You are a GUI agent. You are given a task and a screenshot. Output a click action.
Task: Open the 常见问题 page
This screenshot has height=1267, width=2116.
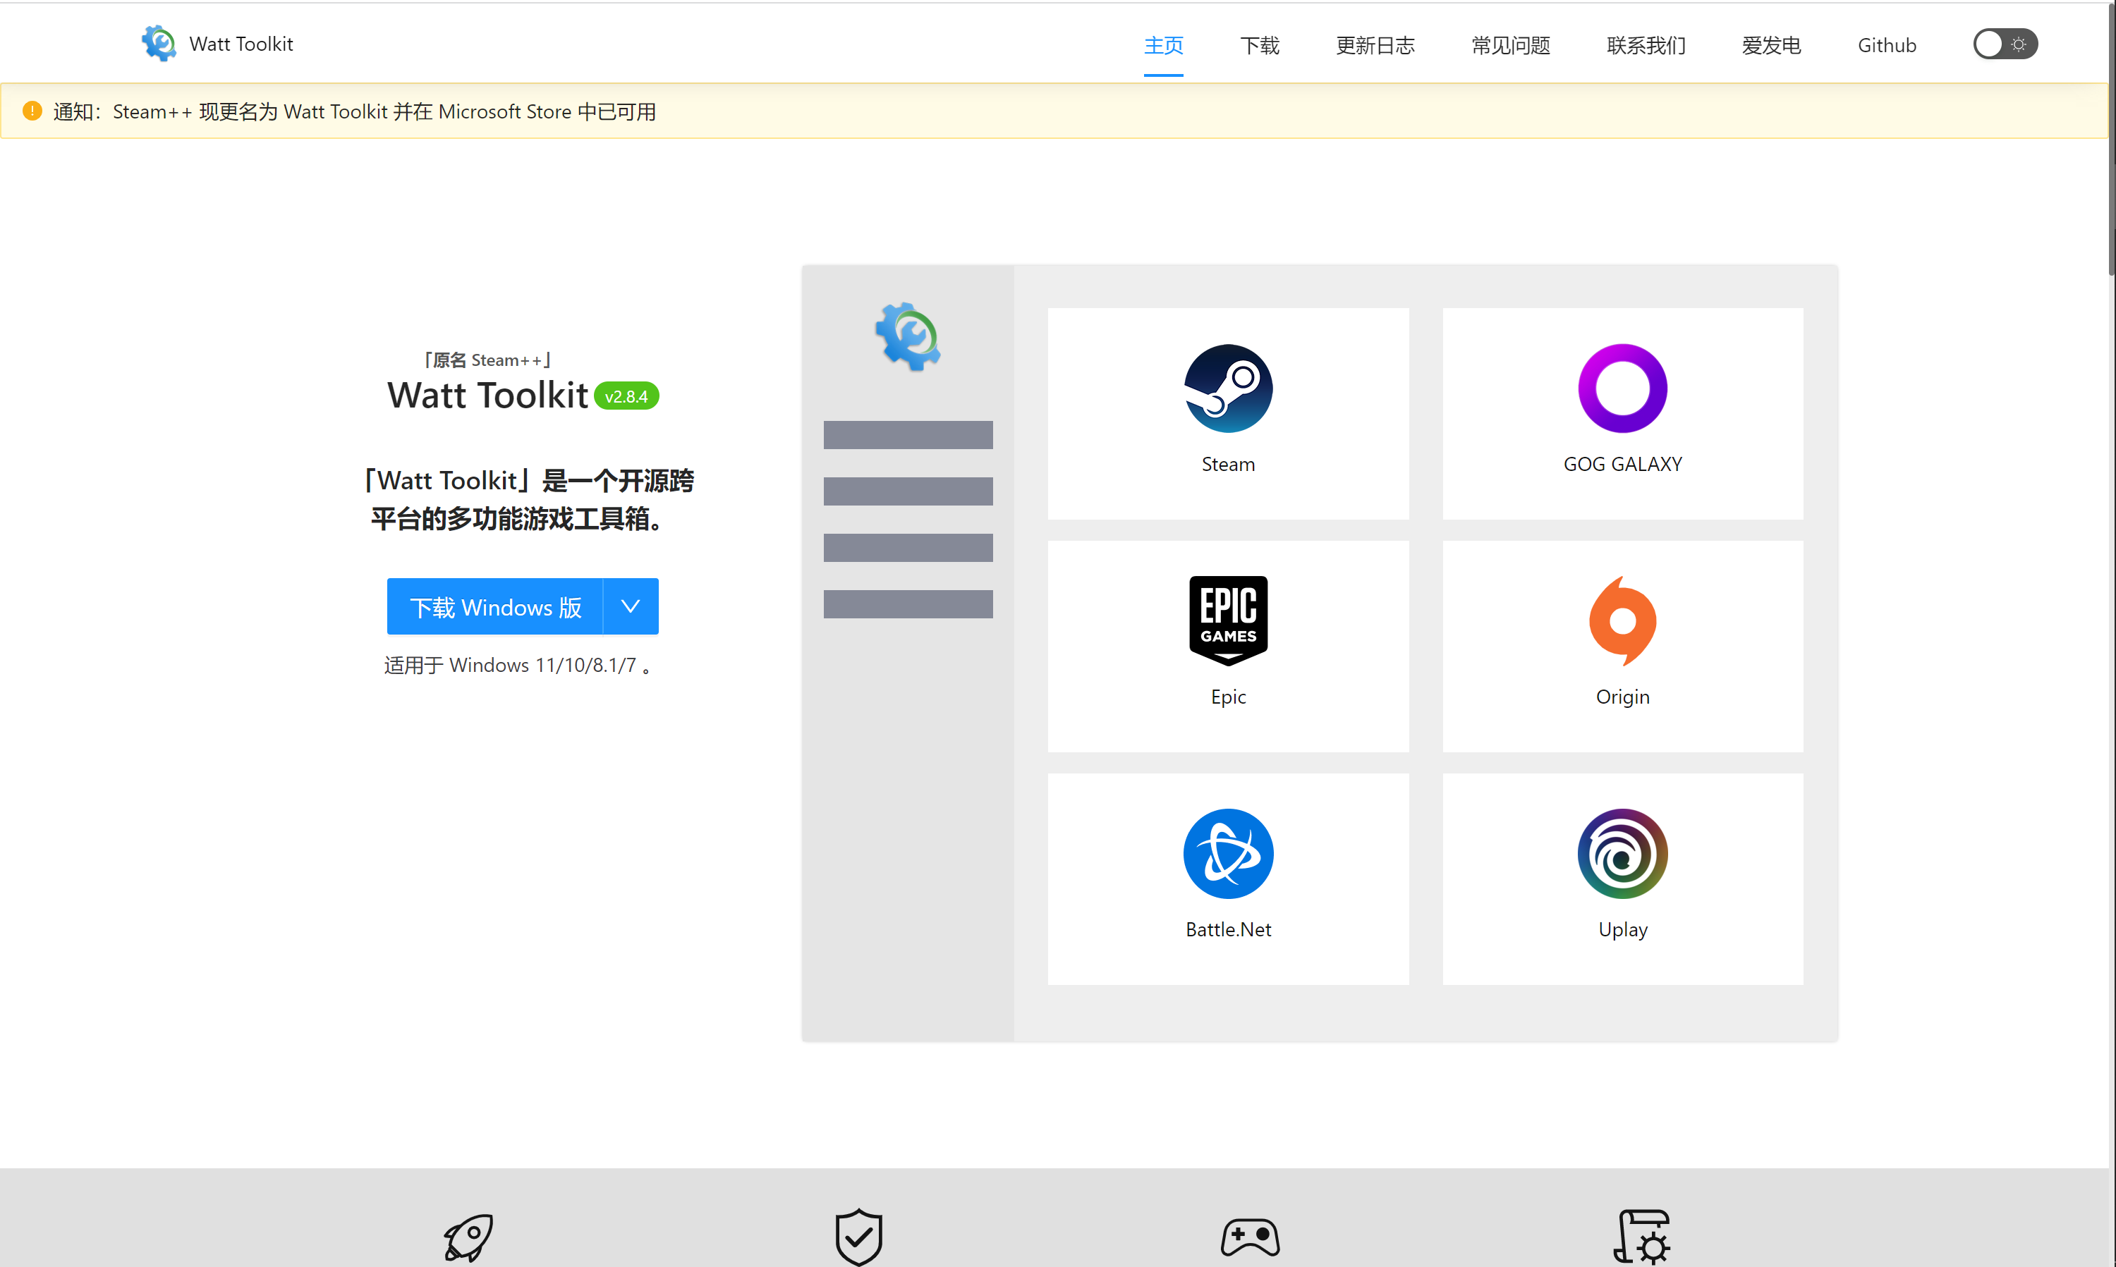pyautogui.click(x=1509, y=45)
